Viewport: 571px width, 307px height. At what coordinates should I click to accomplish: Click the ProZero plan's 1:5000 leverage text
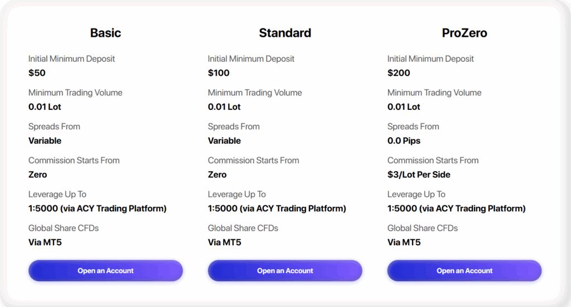(457, 209)
